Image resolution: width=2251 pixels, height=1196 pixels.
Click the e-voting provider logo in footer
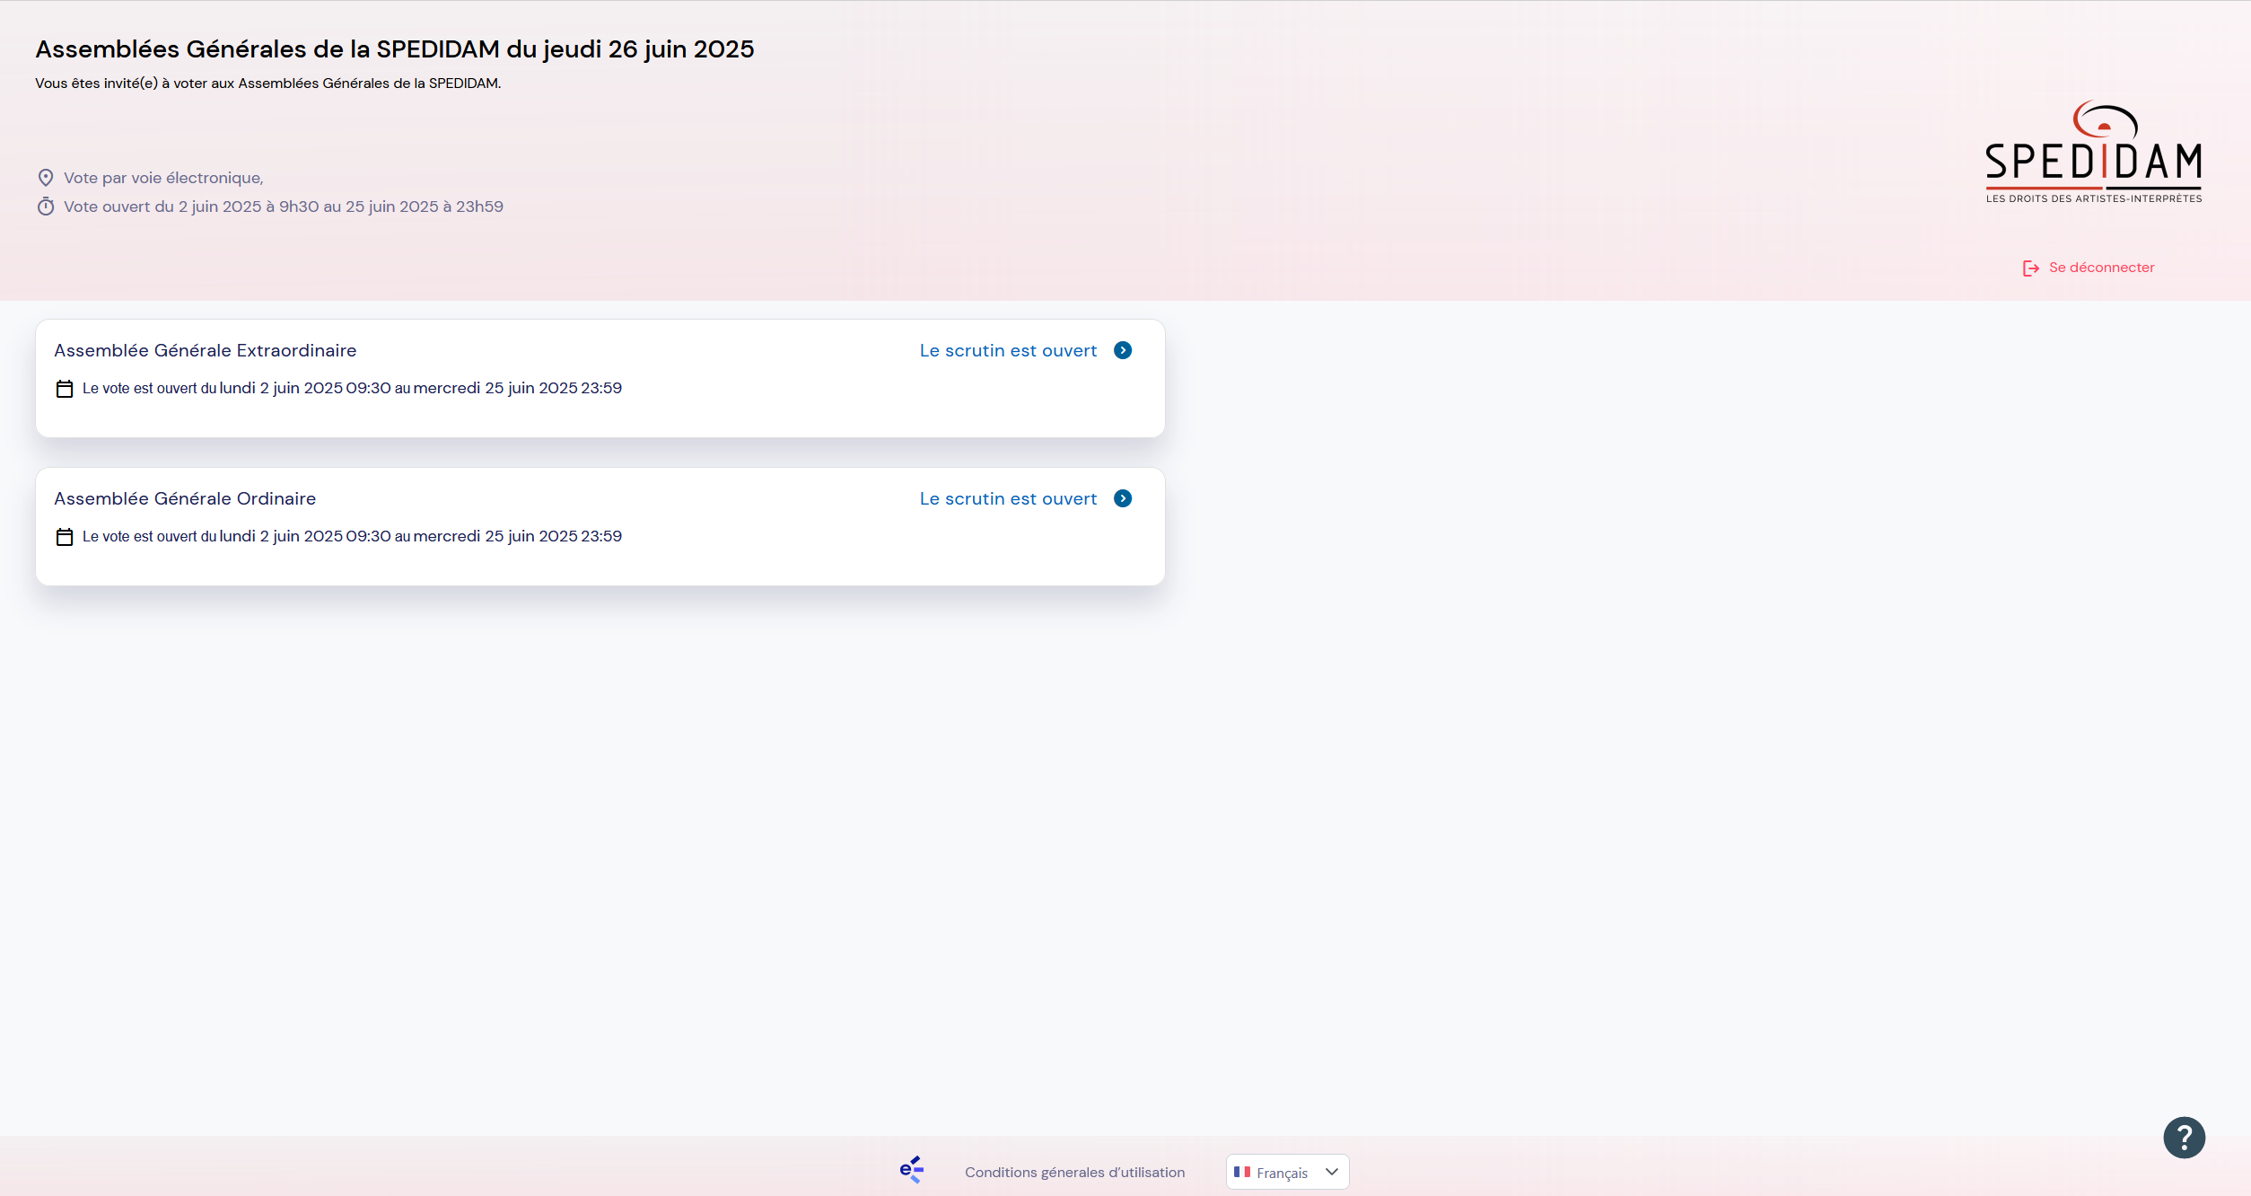coord(912,1169)
